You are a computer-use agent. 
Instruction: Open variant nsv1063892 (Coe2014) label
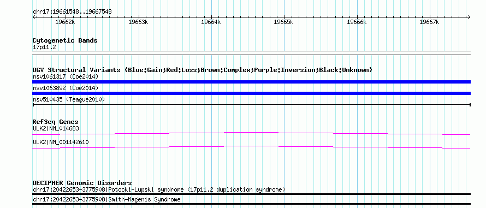point(66,88)
